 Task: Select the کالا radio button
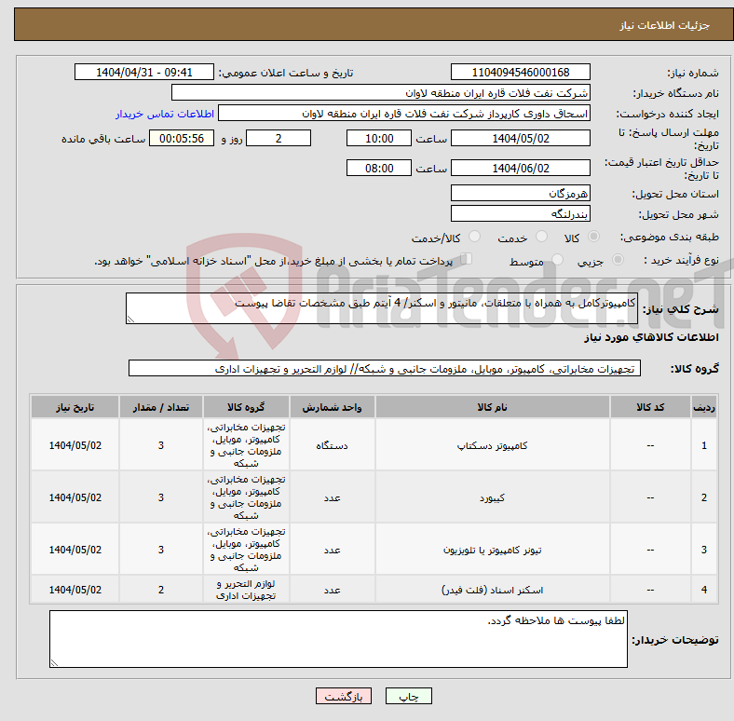[x=593, y=237]
